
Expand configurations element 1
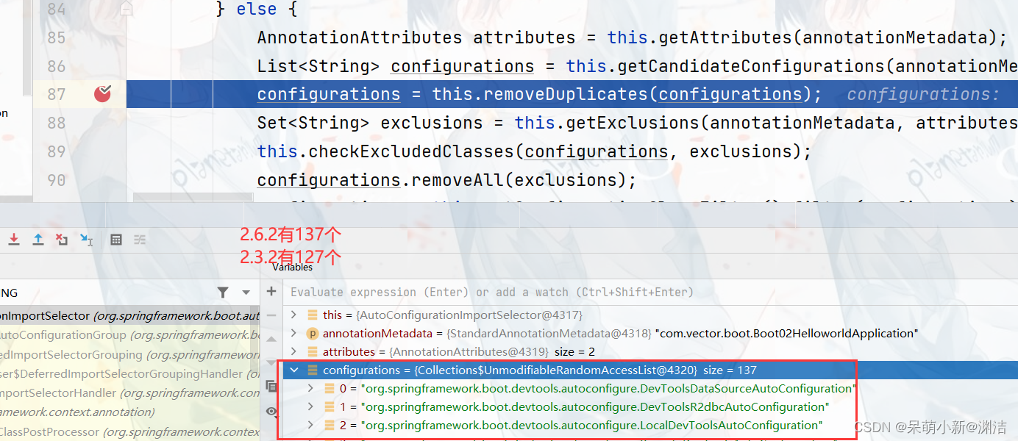[311, 406]
